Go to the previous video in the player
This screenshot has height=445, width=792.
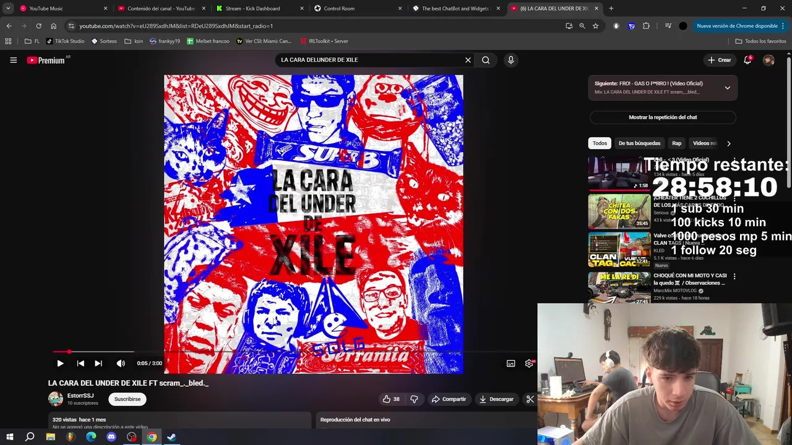(80, 363)
